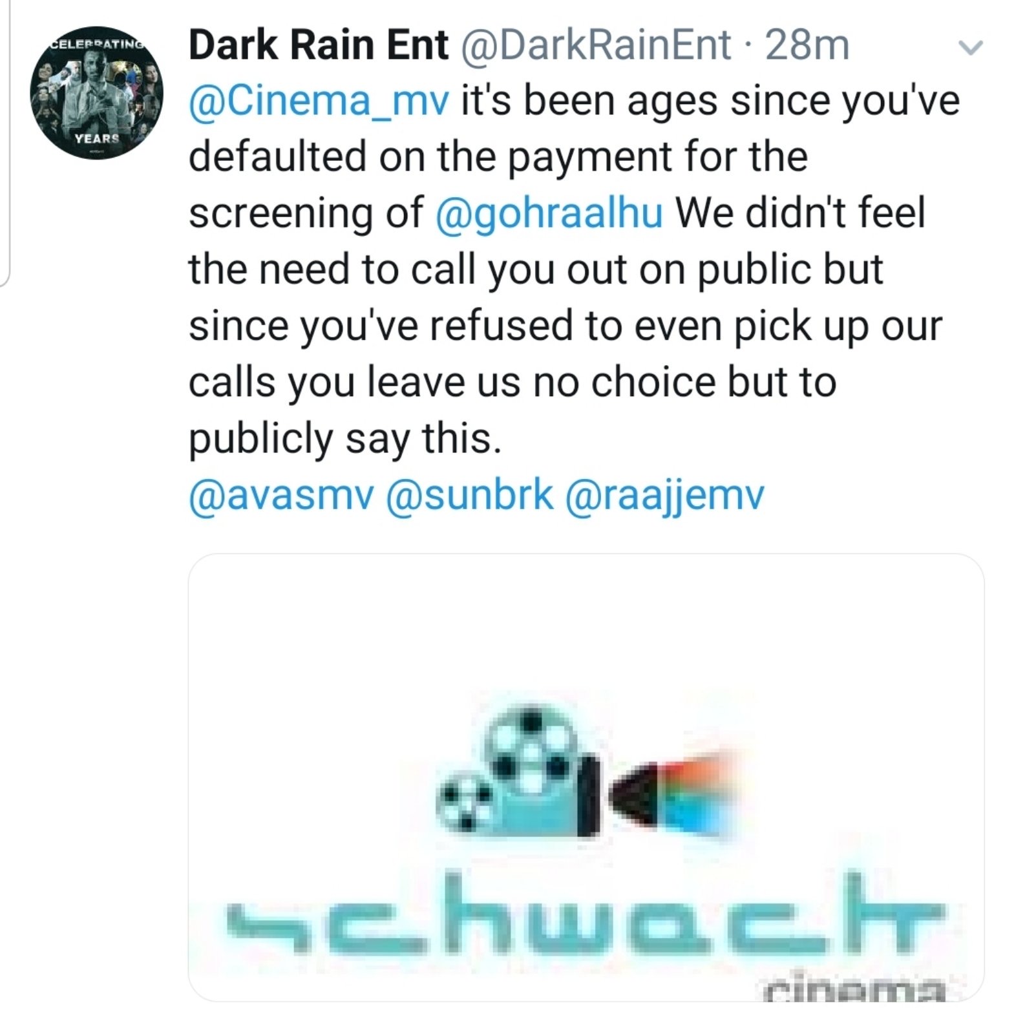Open the 28m timestamp permalink
The height and width of the screenshot is (1034, 1014).
[807, 45]
